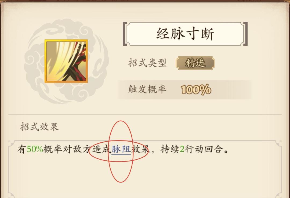Tap the golden 经脉寸断 skill icon
This screenshot has height=198, width=290.
[66, 61]
